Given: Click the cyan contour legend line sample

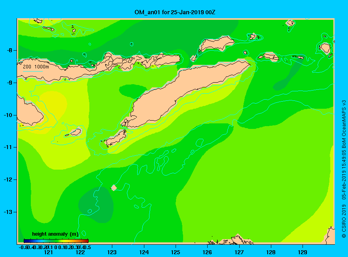Looking at the screenshot, I should [32, 71].
